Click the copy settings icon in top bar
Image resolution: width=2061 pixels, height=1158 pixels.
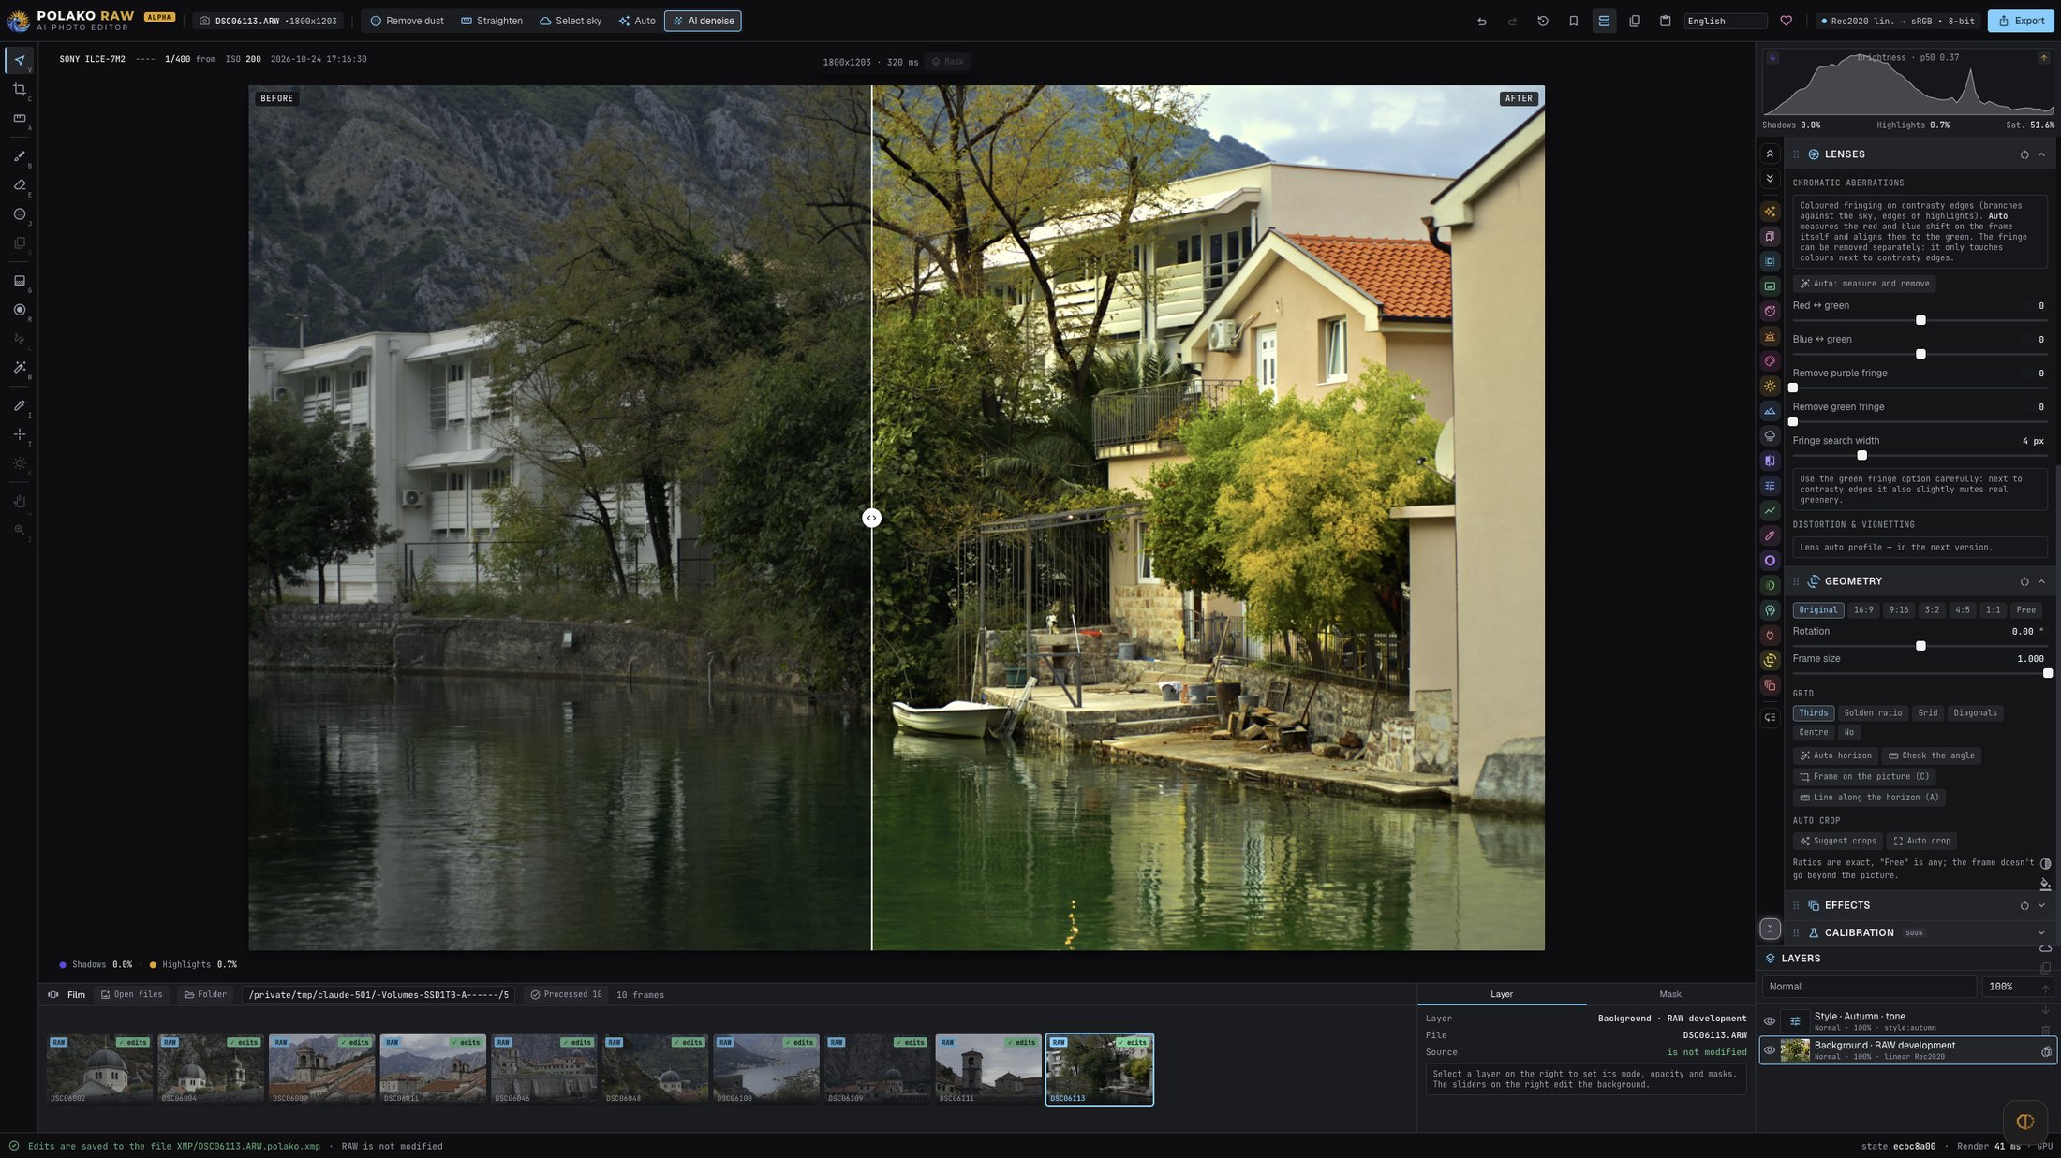[1635, 21]
